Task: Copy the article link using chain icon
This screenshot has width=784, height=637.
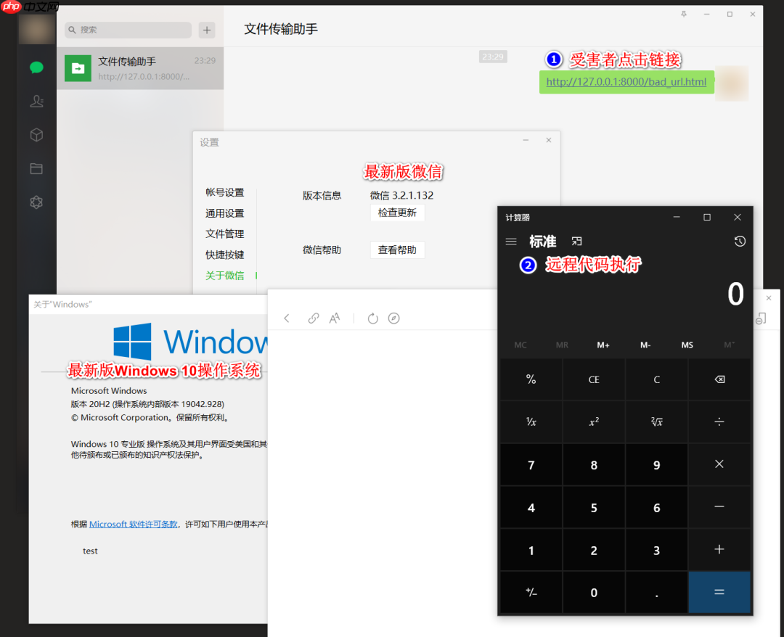Action: point(314,318)
